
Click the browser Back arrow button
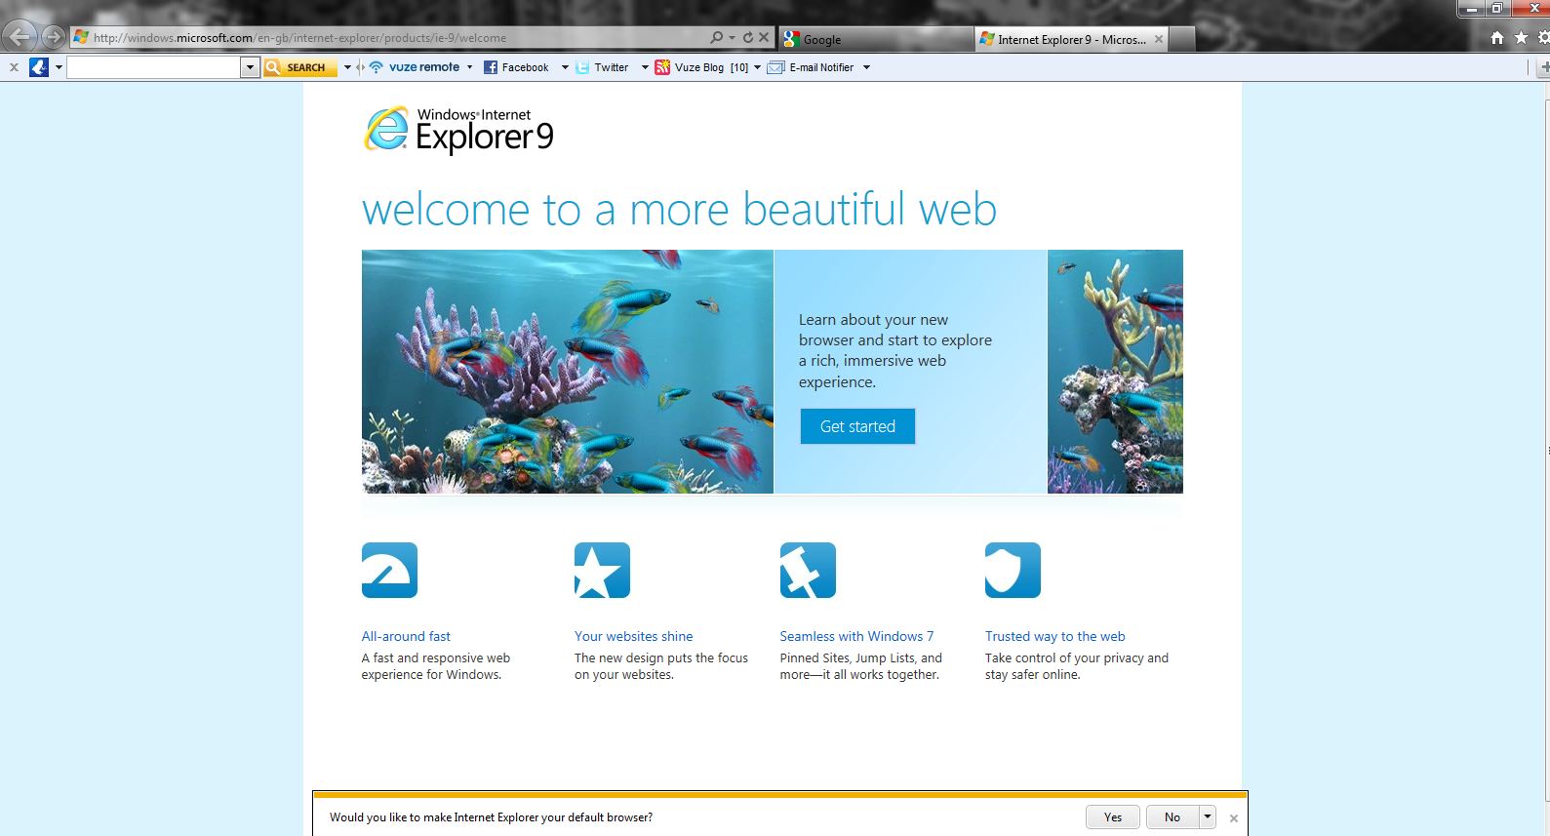pos(19,38)
